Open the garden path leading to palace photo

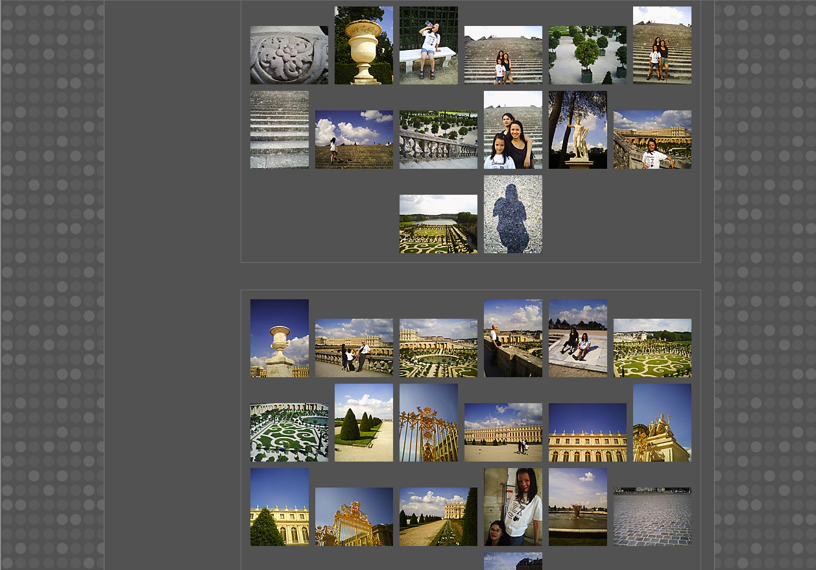[x=438, y=517]
